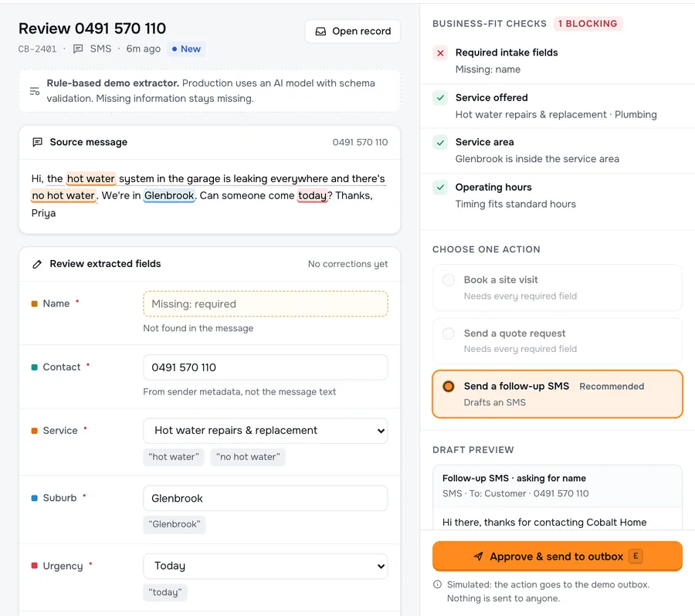Click the "no hot water" evidence chip
Image resolution: width=695 pixels, height=616 pixels.
(248, 457)
